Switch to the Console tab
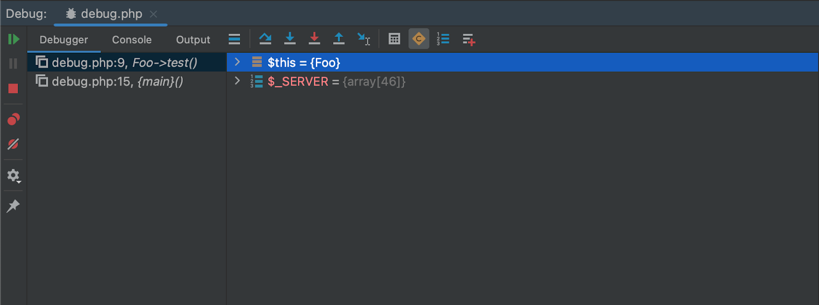 (x=132, y=40)
